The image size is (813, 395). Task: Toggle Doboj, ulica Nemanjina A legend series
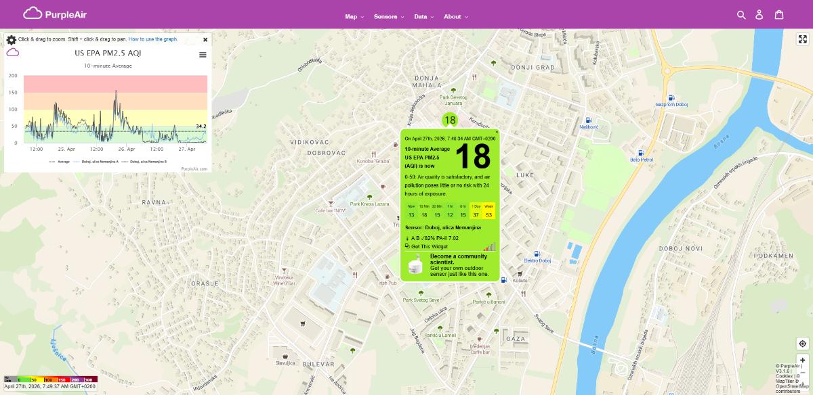coord(100,162)
